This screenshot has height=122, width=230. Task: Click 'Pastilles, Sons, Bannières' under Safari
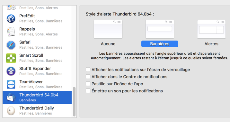coord(41,47)
